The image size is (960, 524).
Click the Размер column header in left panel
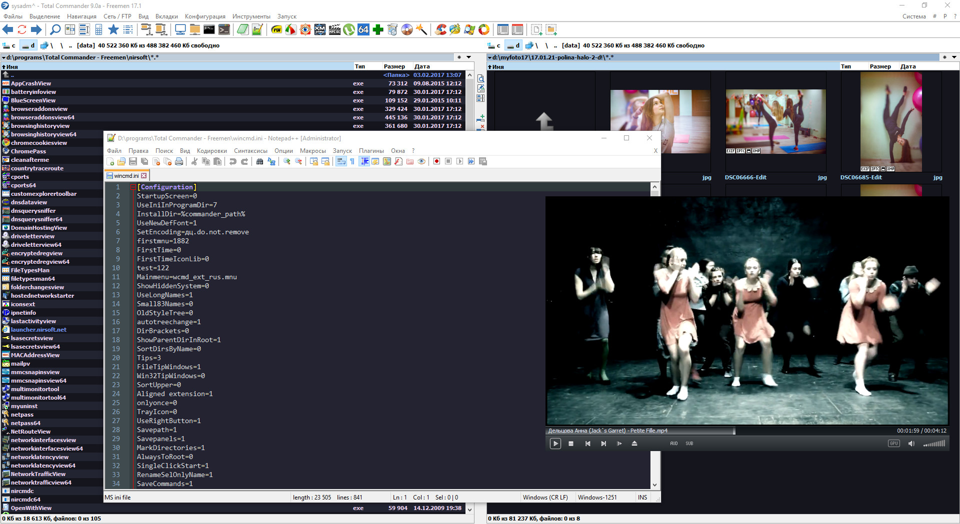click(394, 66)
